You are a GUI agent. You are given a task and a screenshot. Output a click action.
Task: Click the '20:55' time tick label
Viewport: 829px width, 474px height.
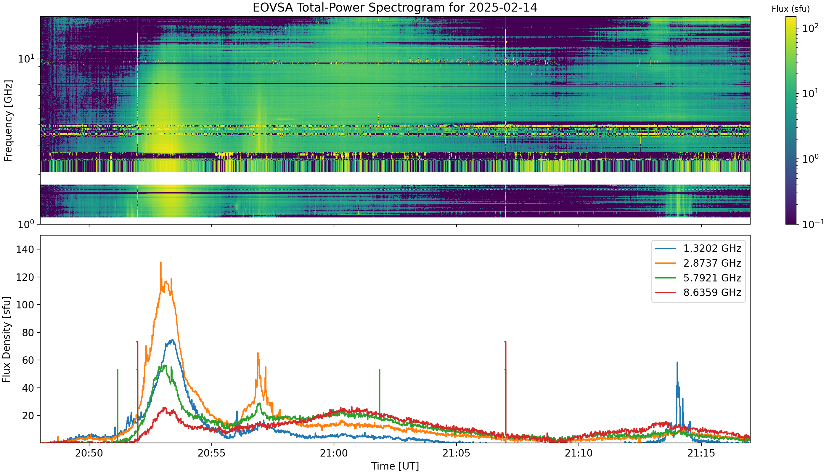tap(211, 453)
